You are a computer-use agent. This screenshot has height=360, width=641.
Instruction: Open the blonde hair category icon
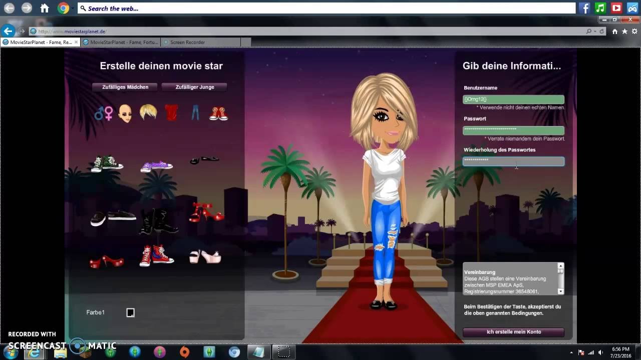[x=148, y=112]
